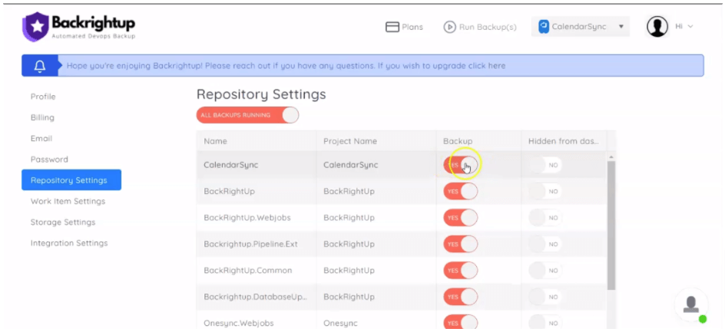
Task: Open Work Item Settings
Action: [x=68, y=202]
